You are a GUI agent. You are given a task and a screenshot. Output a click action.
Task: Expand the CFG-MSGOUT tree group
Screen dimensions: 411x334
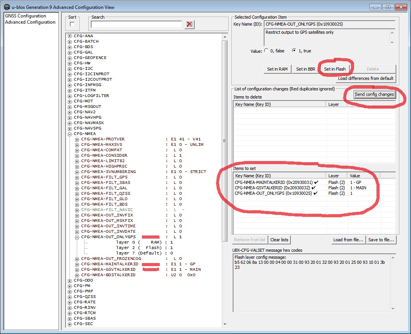(70, 107)
